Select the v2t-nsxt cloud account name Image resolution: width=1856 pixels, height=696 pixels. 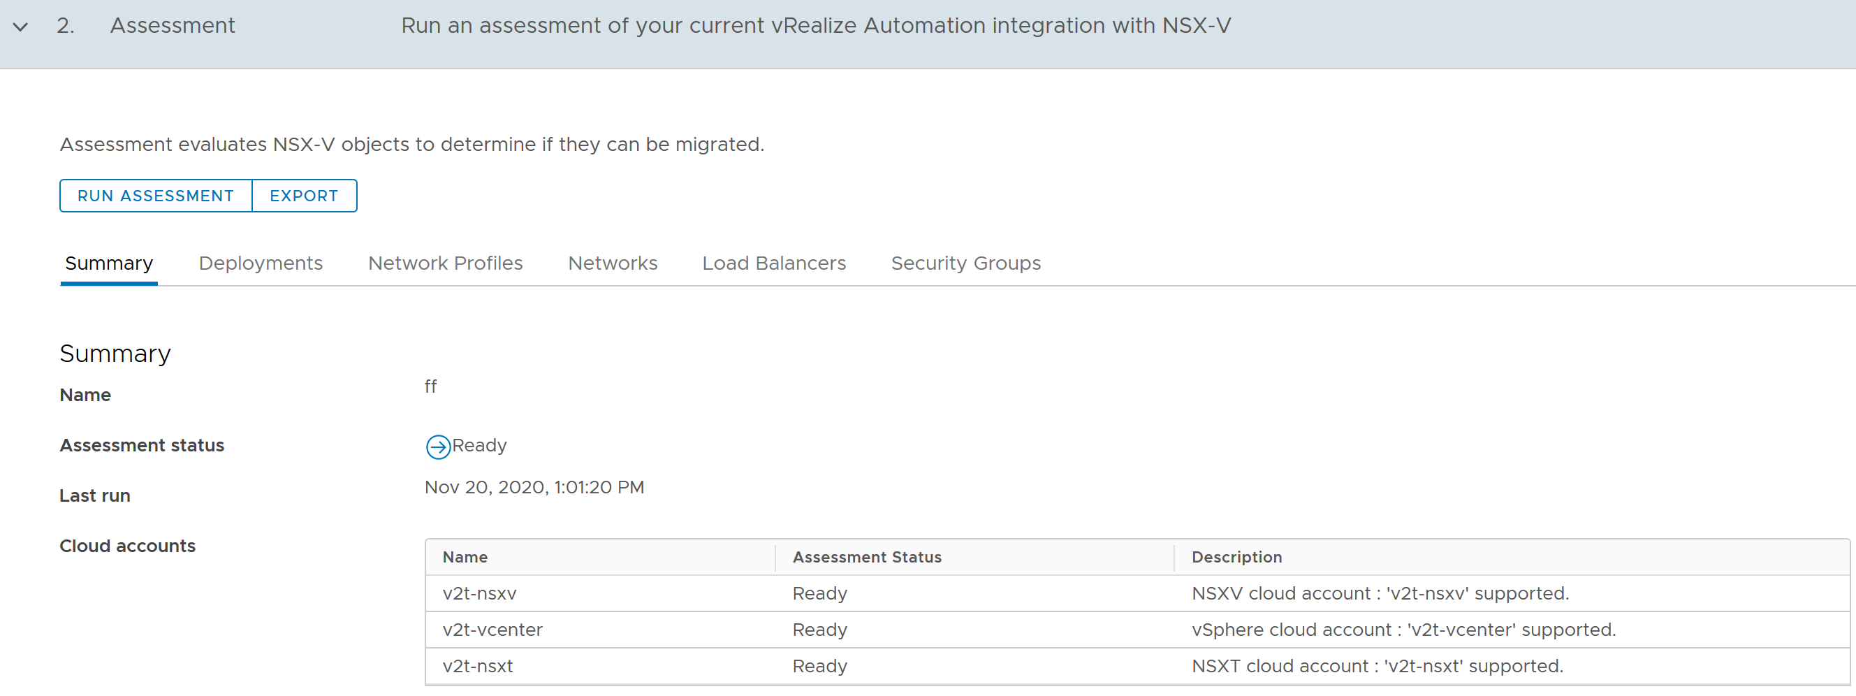pyautogui.click(x=478, y=666)
